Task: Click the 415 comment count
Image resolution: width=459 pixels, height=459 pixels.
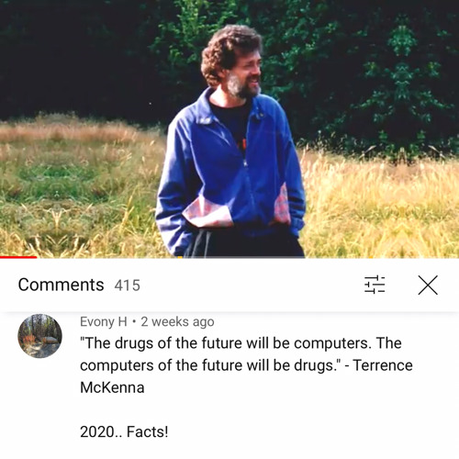Action: (128, 285)
